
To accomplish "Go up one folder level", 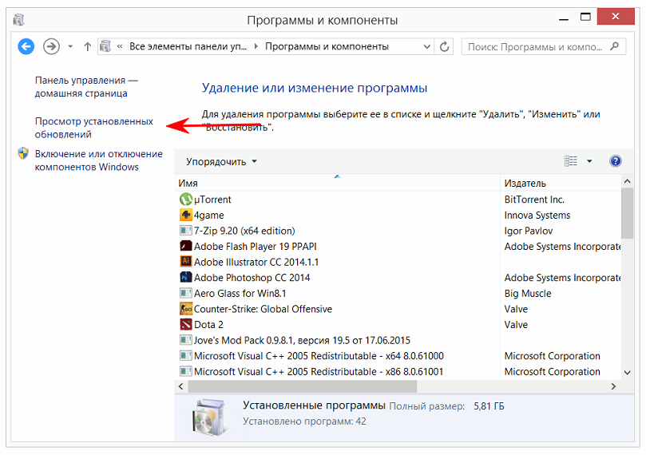I will tap(87, 47).
